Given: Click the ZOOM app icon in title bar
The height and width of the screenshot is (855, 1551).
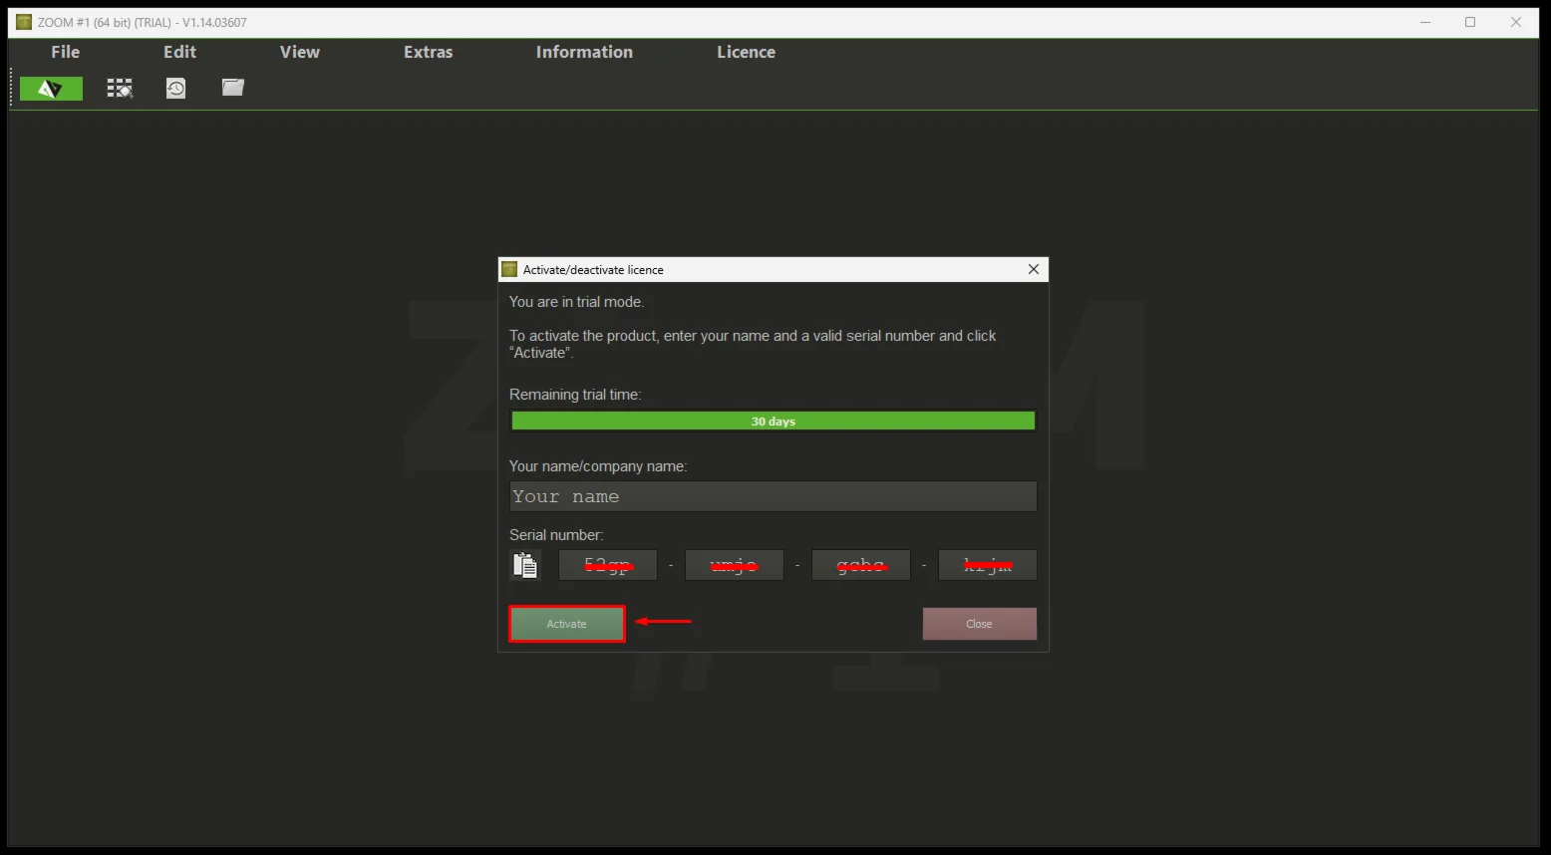Looking at the screenshot, I should tap(24, 22).
